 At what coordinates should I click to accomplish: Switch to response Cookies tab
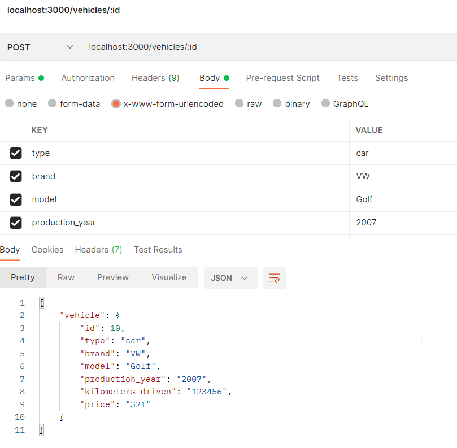47,250
